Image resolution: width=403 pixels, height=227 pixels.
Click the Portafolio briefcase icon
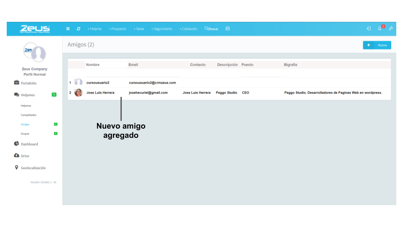point(16,82)
